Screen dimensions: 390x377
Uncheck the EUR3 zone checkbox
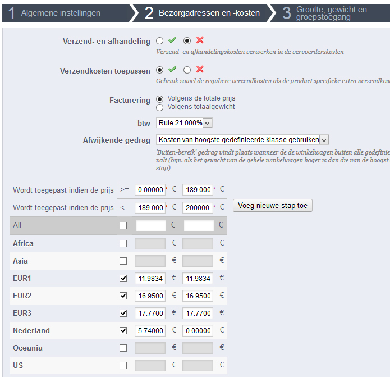pos(123,314)
